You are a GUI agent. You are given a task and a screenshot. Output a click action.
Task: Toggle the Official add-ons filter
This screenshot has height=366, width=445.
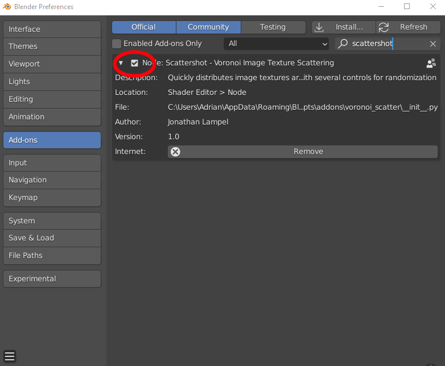click(144, 27)
